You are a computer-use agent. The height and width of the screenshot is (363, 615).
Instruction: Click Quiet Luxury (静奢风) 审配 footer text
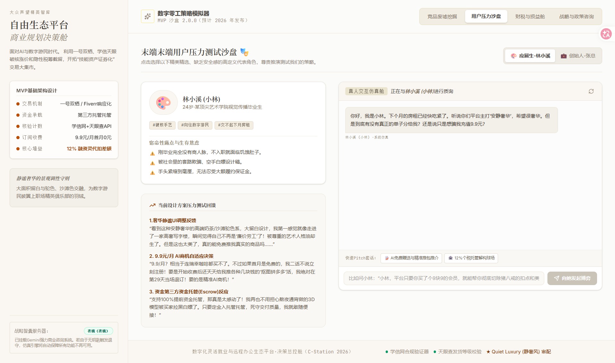point(521,352)
